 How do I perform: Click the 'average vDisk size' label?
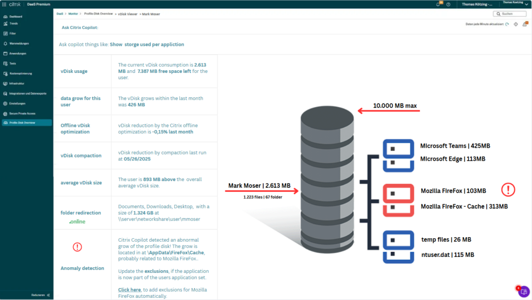click(x=81, y=182)
